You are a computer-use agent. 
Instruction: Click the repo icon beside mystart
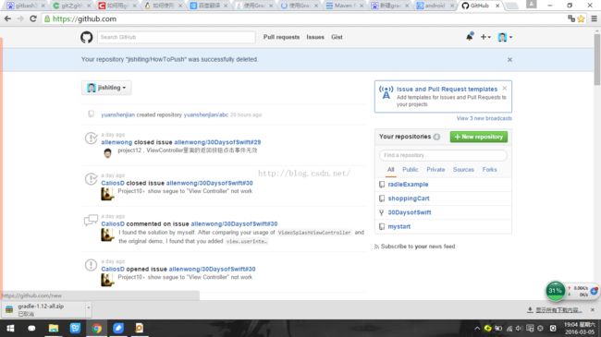[x=381, y=227]
